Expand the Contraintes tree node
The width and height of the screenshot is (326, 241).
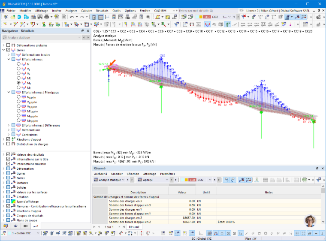point(9,135)
